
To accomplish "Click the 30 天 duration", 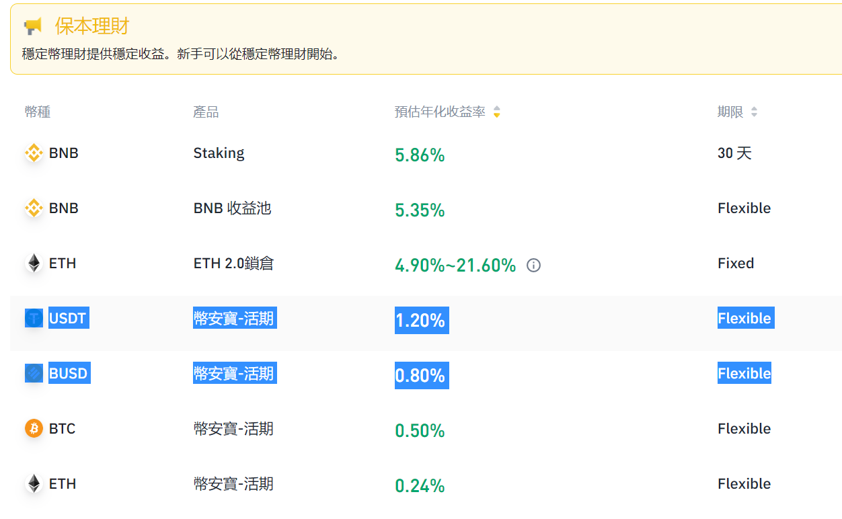I will [x=734, y=153].
